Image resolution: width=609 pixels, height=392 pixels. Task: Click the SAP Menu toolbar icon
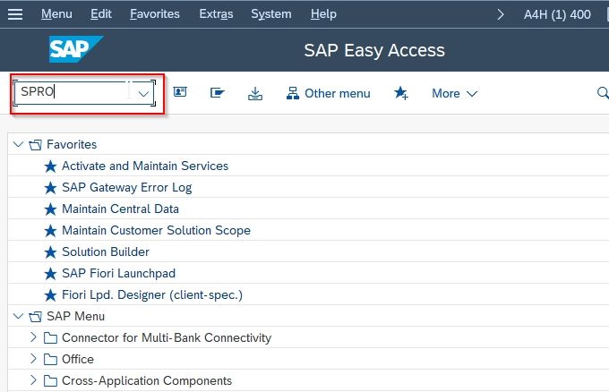pos(217,93)
